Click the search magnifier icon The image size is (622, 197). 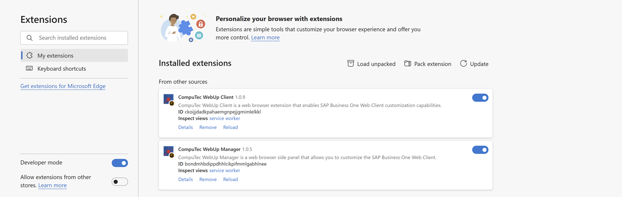(29, 38)
